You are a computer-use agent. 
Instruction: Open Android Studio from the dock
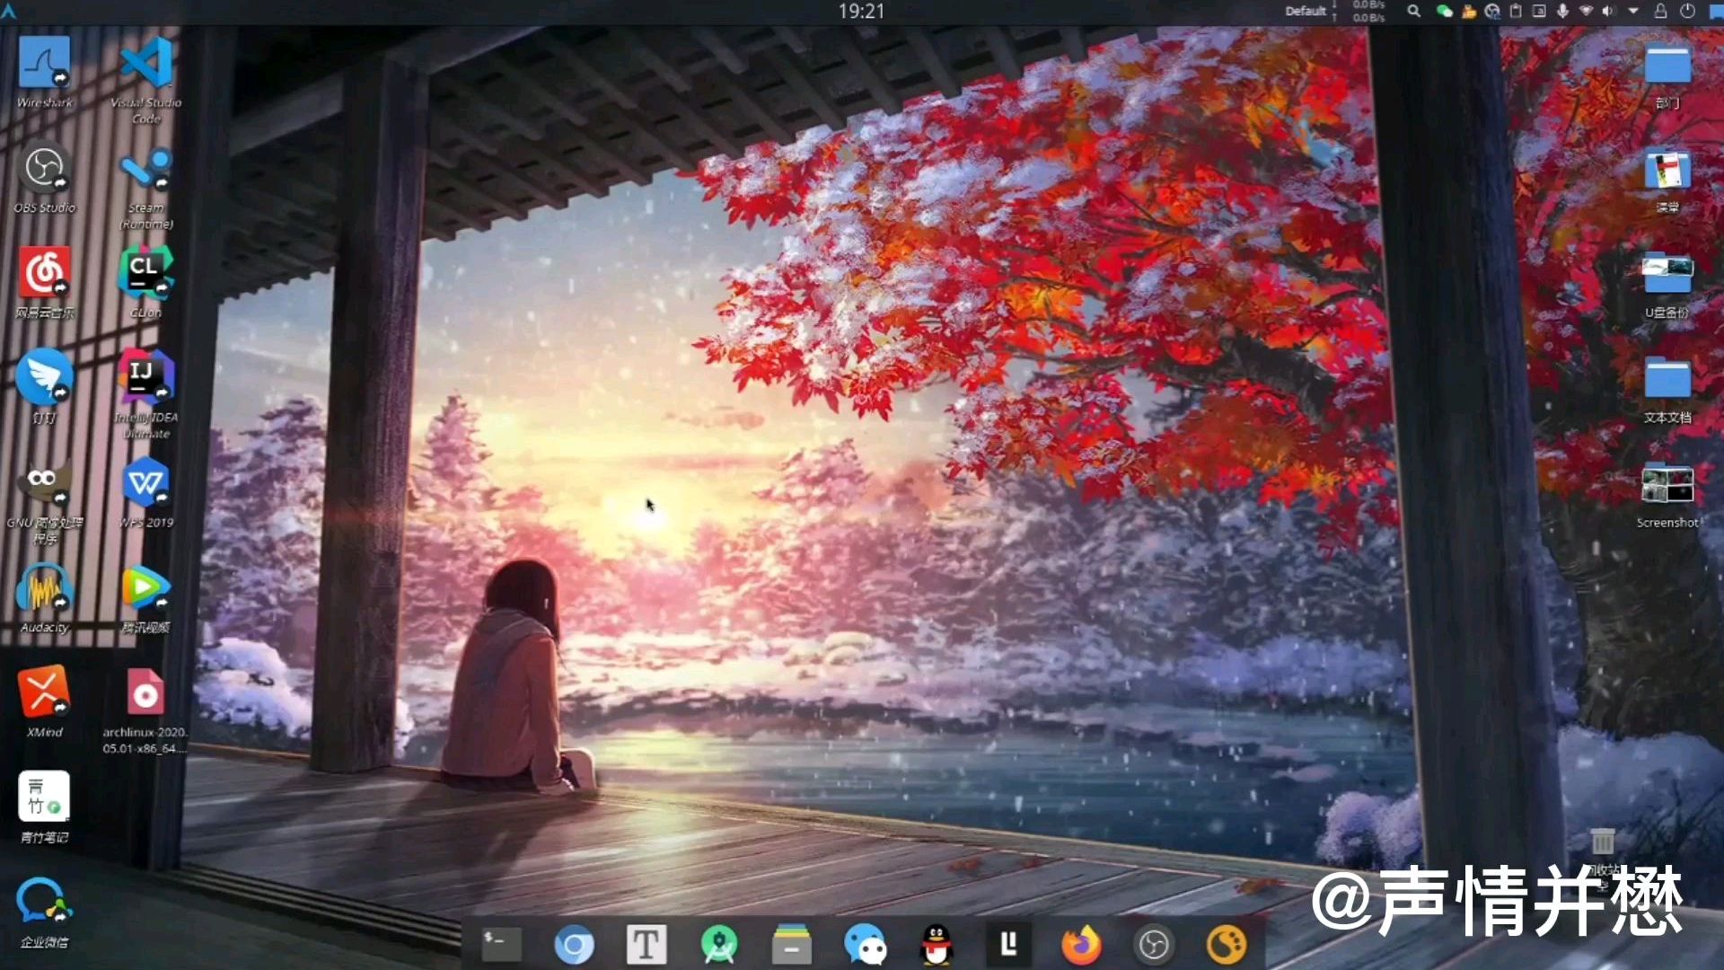719,945
